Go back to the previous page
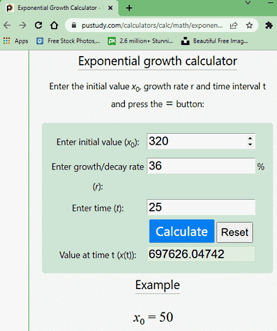277x331 pixels. [7, 25]
